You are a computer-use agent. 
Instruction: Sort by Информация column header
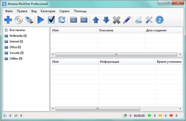[x=127, y=62]
